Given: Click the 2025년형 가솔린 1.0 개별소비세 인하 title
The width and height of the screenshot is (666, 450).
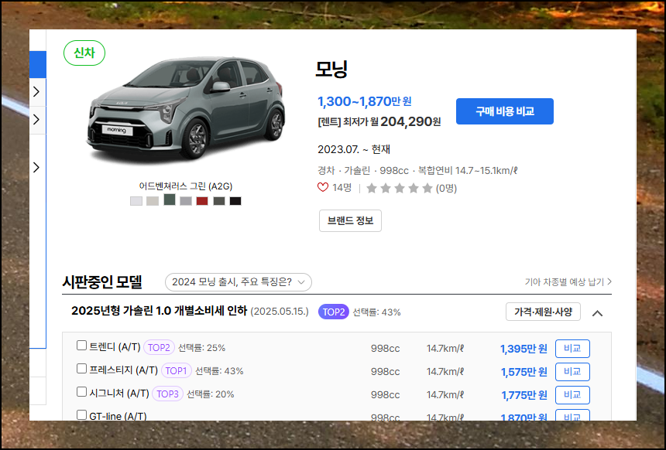Looking at the screenshot, I should [159, 311].
